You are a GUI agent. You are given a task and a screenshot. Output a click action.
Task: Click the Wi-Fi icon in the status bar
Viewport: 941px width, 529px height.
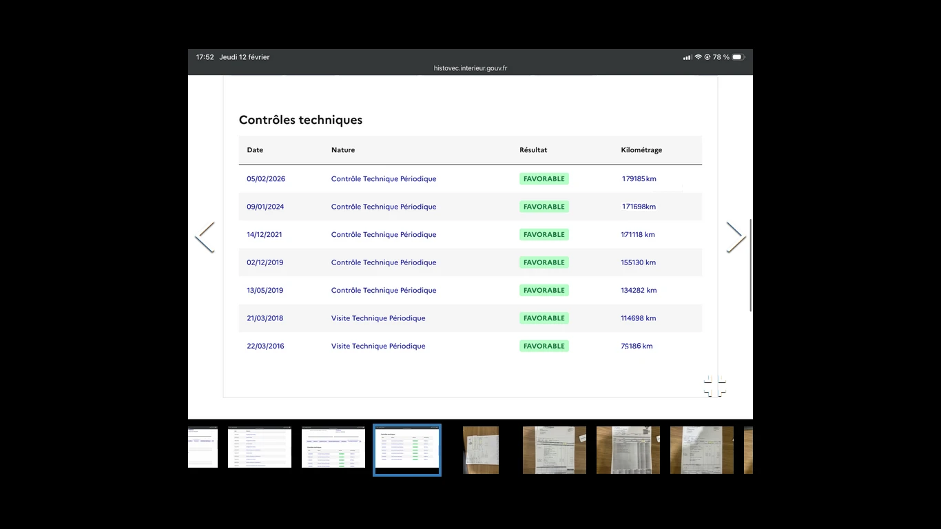click(698, 57)
